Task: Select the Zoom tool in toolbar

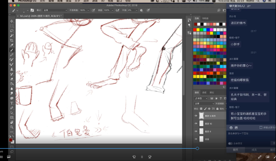Action: 12,127
